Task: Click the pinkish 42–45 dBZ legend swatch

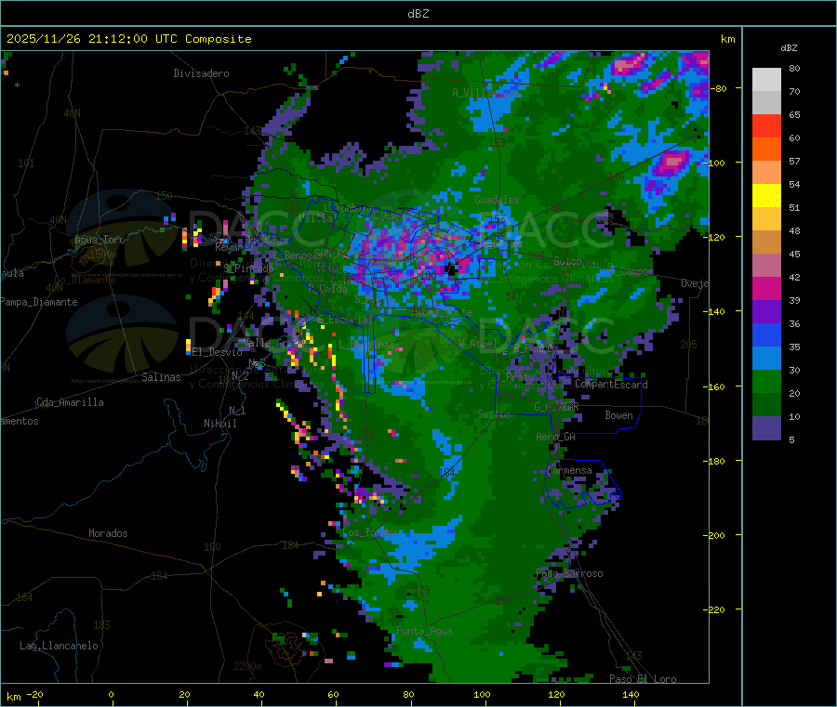Action: click(766, 266)
